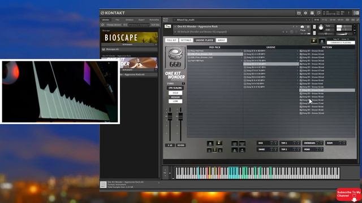This screenshot has height=203, width=362.
Task: Click the Currently Playing button
Action: (341, 43)
